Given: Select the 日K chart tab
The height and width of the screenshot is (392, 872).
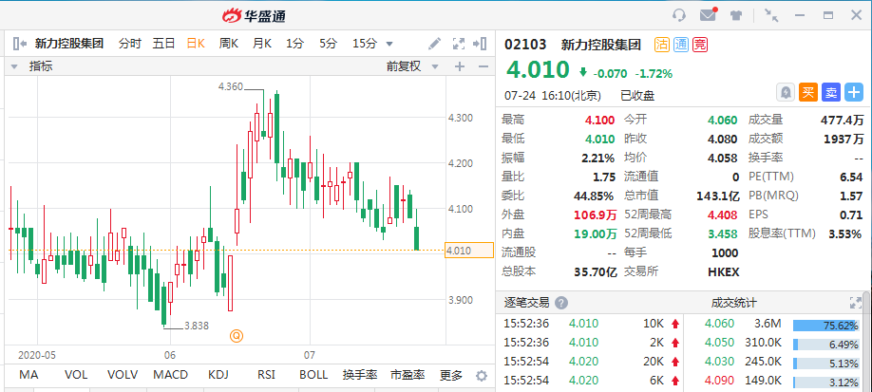Looking at the screenshot, I should pos(196,44).
